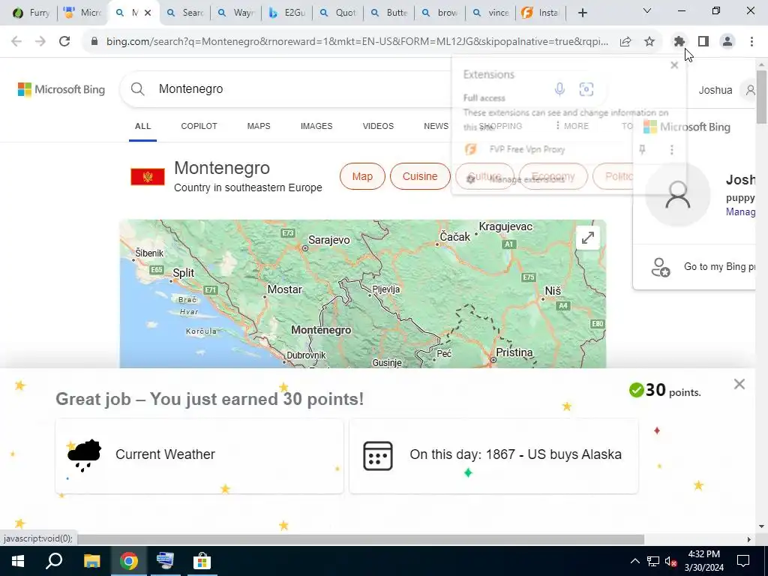768x576 pixels.
Task: Switch to the Insta browser tab
Action: [541, 13]
